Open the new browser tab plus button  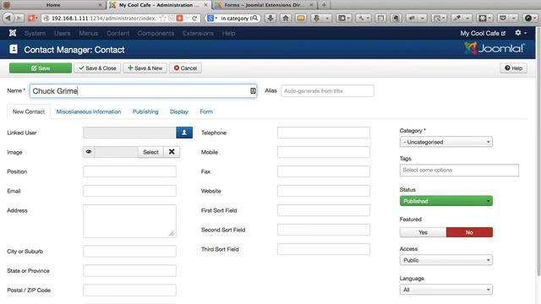pyautogui.click(x=324, y=5)
